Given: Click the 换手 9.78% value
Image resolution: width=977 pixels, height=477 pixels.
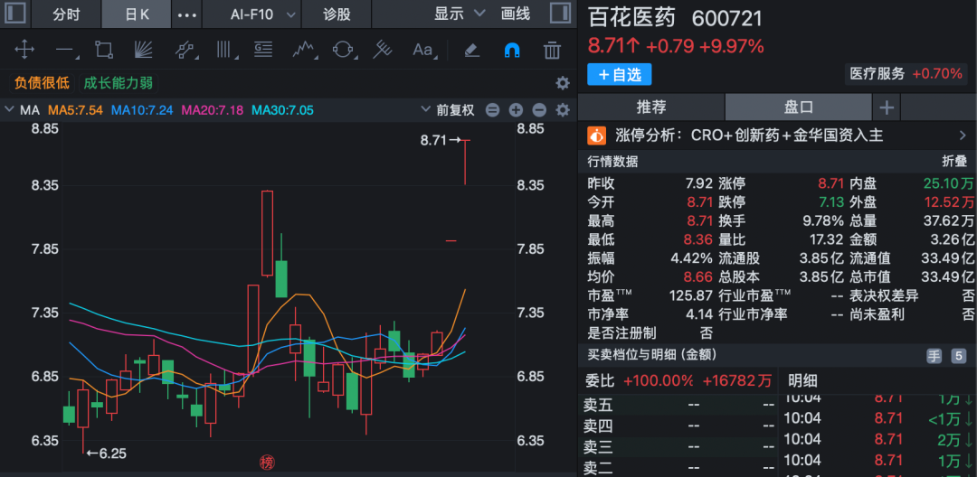Looking at the screenshot, I should click(822, 220).
